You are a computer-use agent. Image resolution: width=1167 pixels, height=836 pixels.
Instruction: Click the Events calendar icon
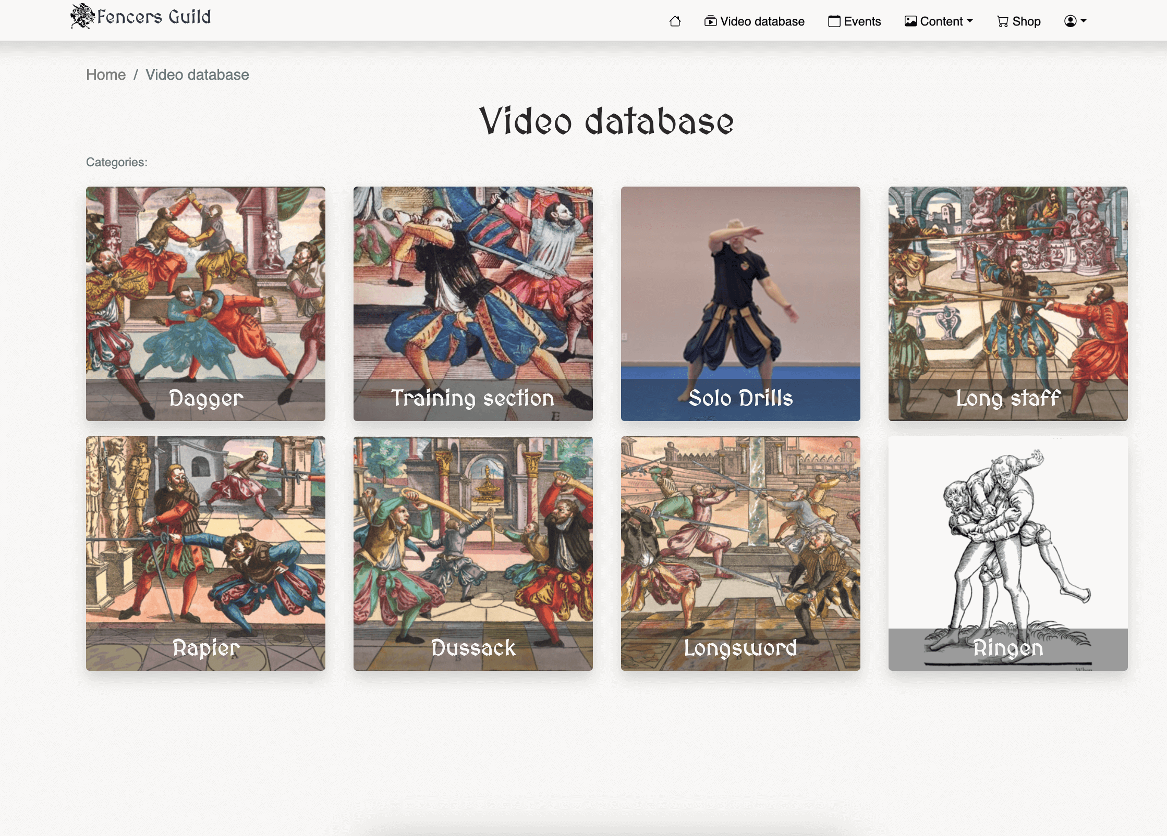(834, 21)
